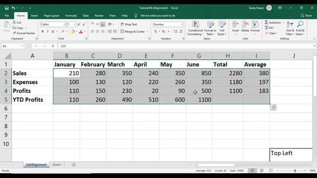Click the Select All corner triangle
This screenshot has width=317, height=178.
click(x=8, y=56)
